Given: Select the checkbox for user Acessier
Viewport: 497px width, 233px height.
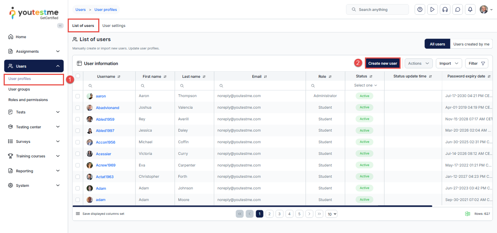Looking at the screenshot, I should point(77,154).
